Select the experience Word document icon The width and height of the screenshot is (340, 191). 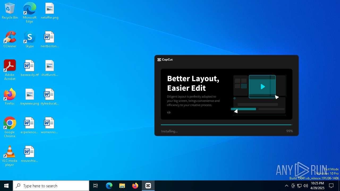(29, 126)
